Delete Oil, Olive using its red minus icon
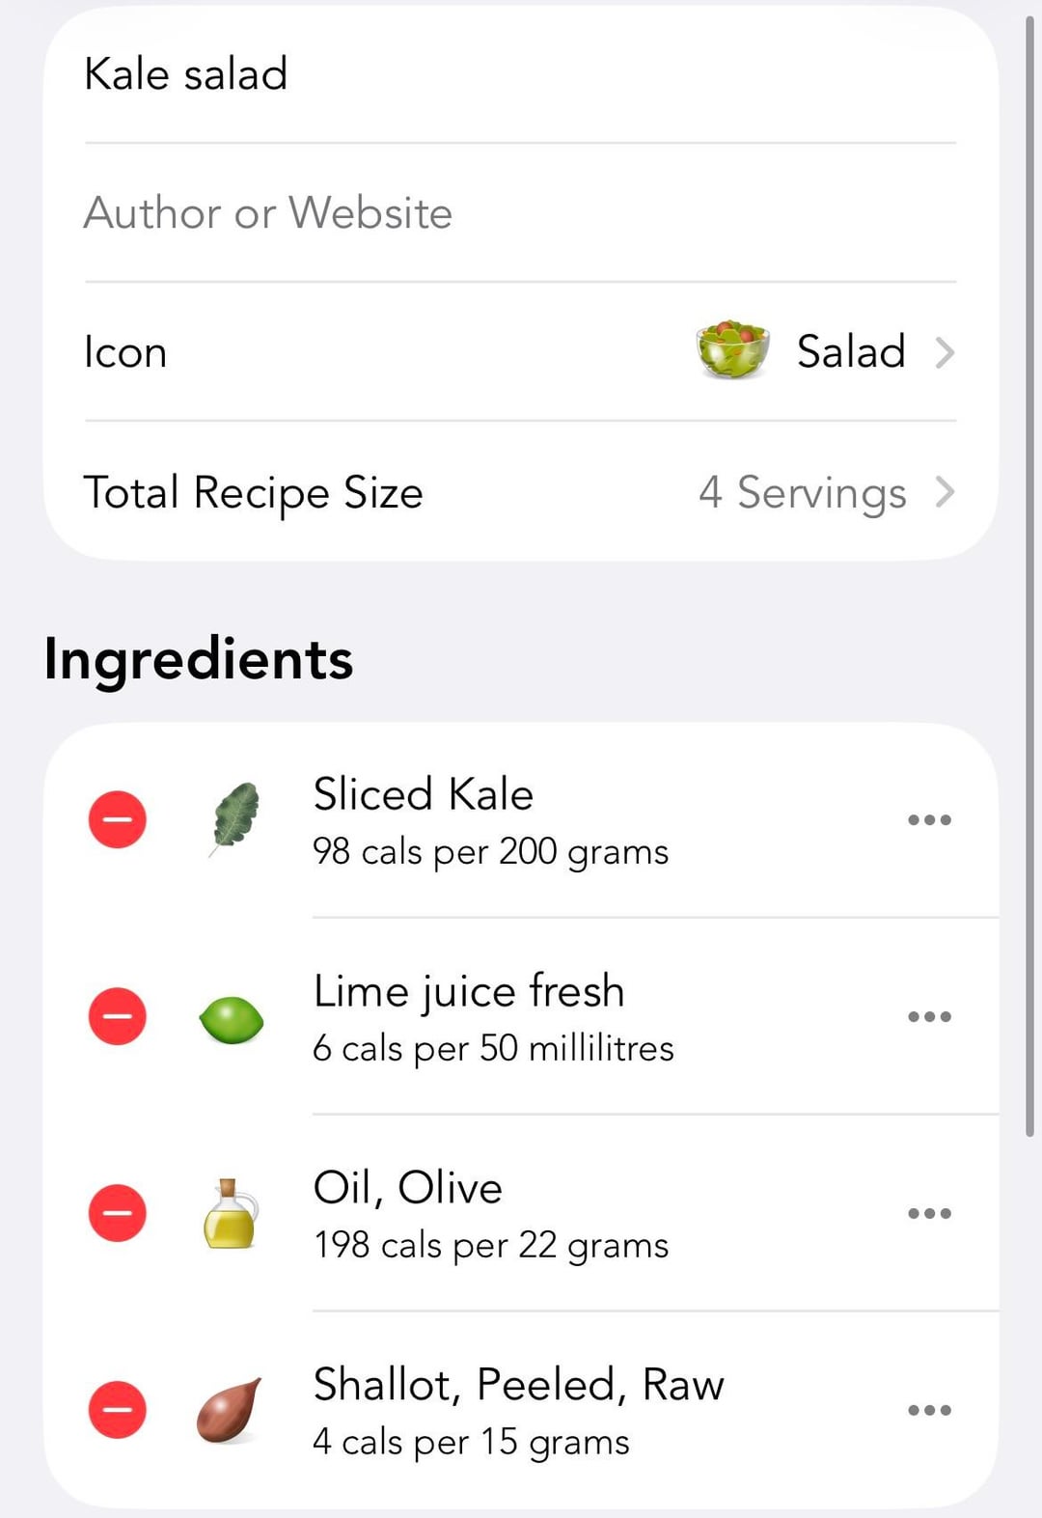1042x1518 pixels. [x=118, y=1213]
